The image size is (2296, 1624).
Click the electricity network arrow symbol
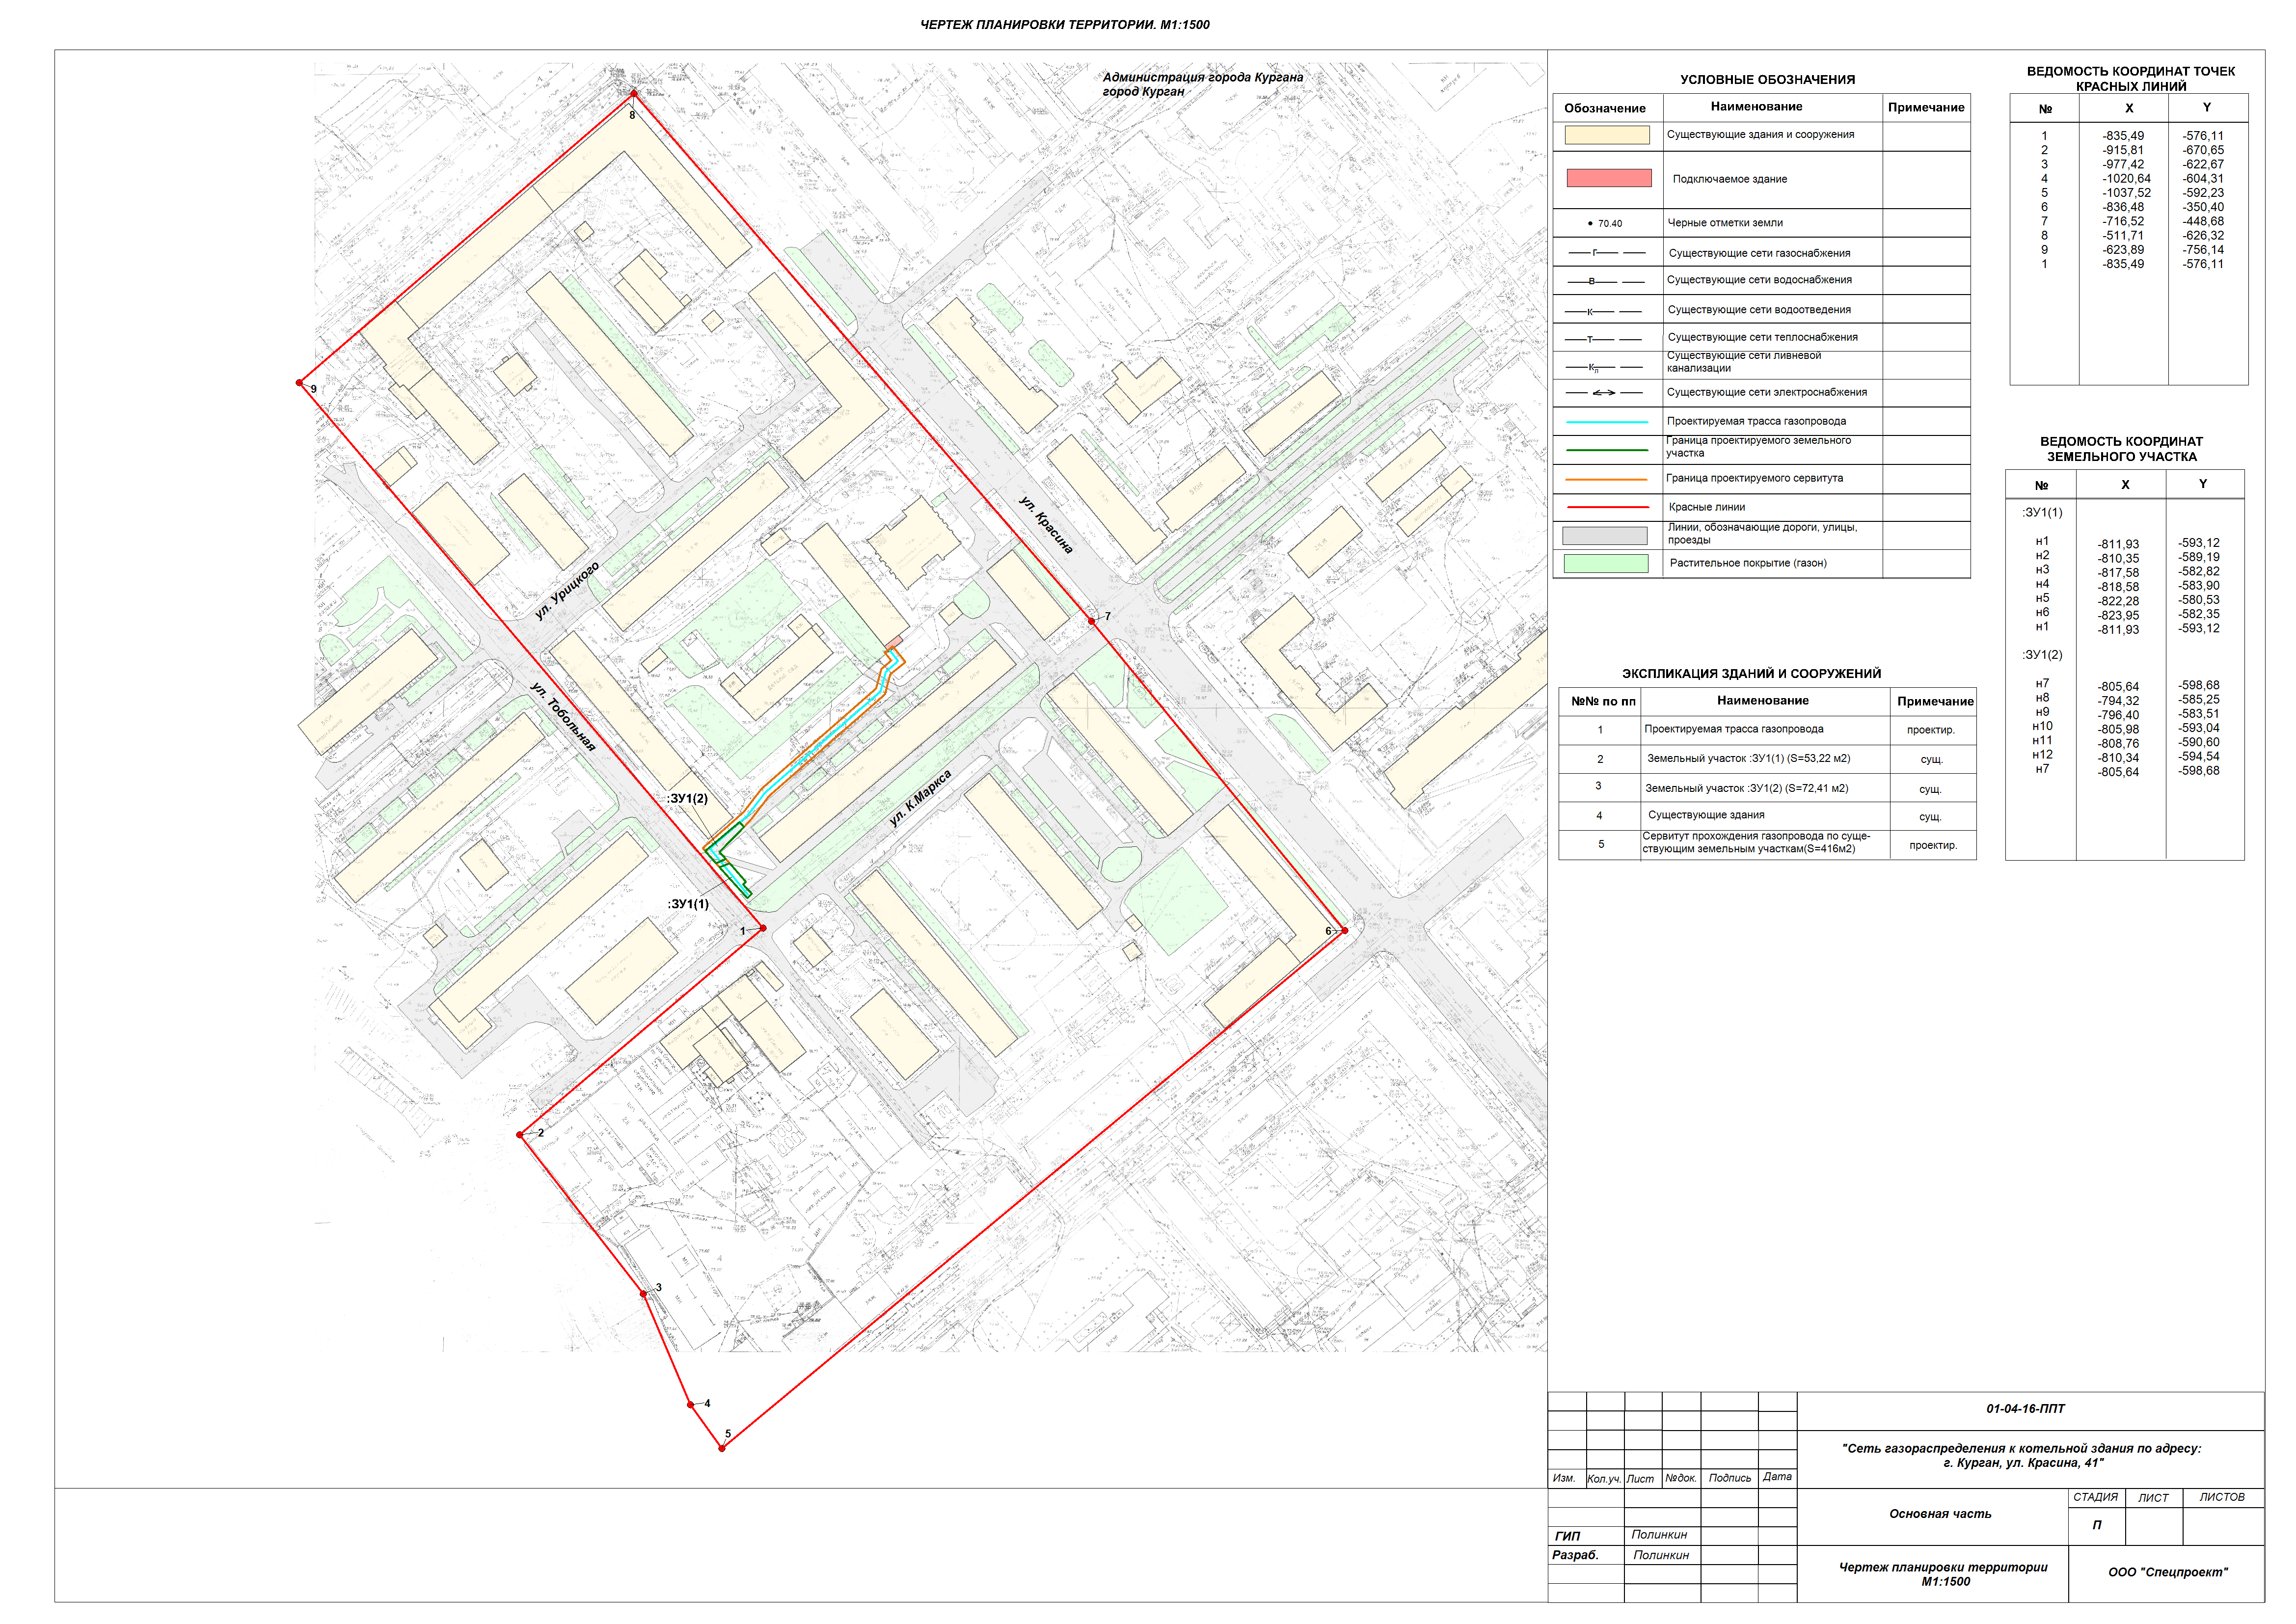1604,393
